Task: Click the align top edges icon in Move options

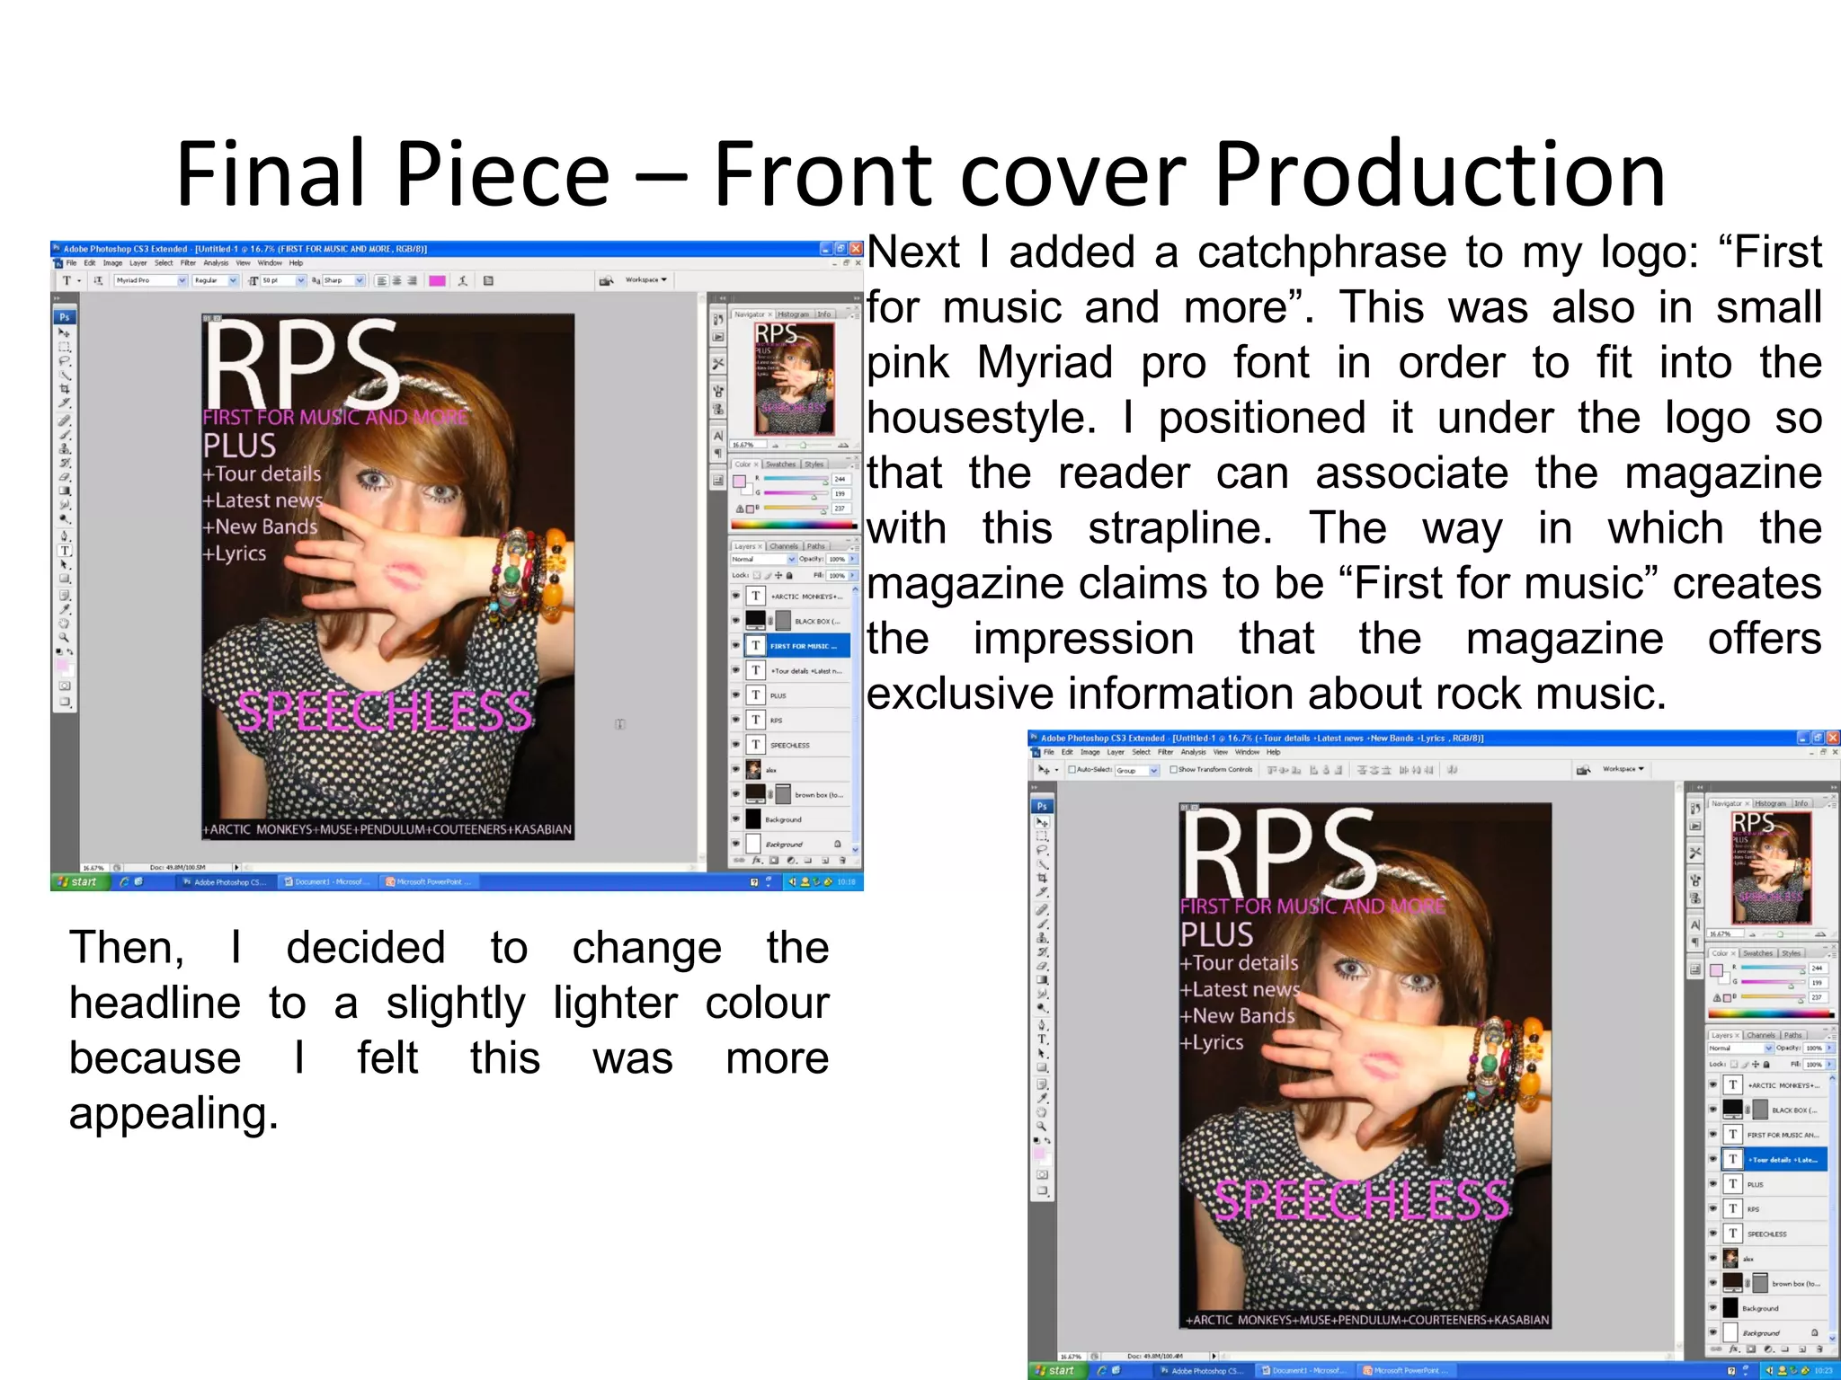Action: (x=1272, y=770)
